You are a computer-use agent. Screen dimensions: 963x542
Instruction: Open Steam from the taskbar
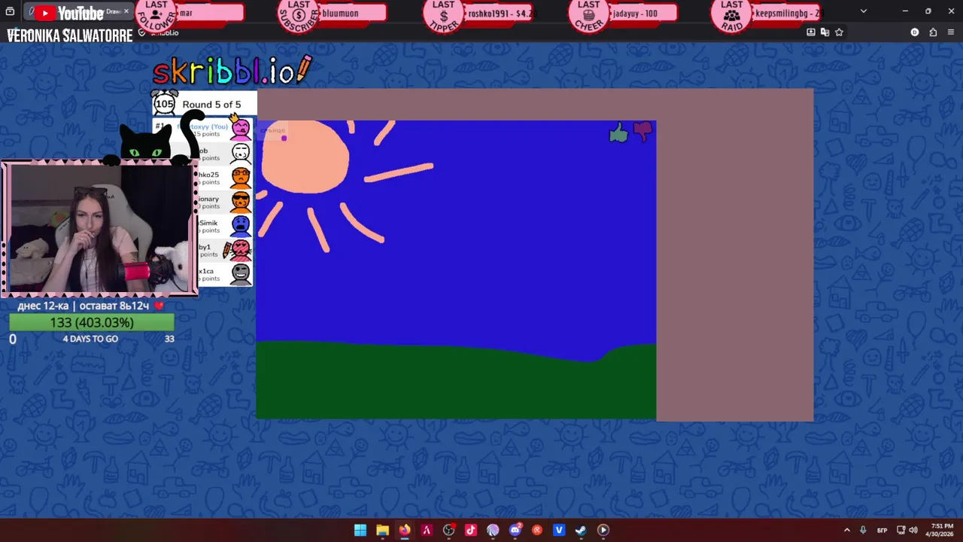581,530
